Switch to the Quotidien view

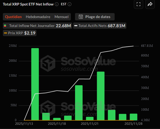point(13,17)
